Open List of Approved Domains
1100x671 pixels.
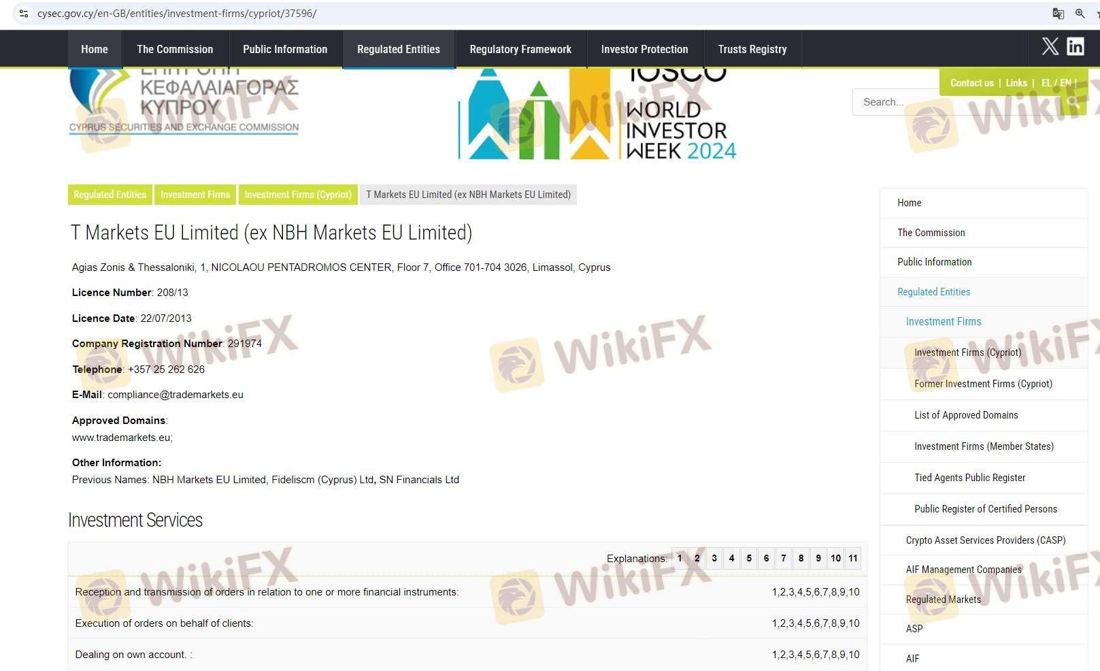click(x=984, y=415)
